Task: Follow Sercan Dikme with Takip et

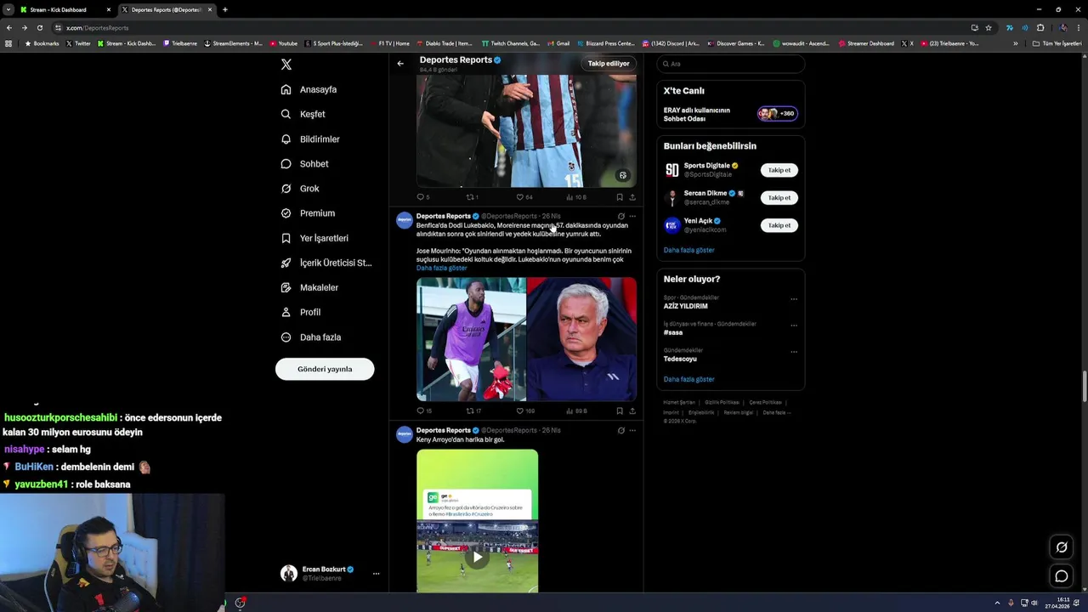Action: click(779, 197)
